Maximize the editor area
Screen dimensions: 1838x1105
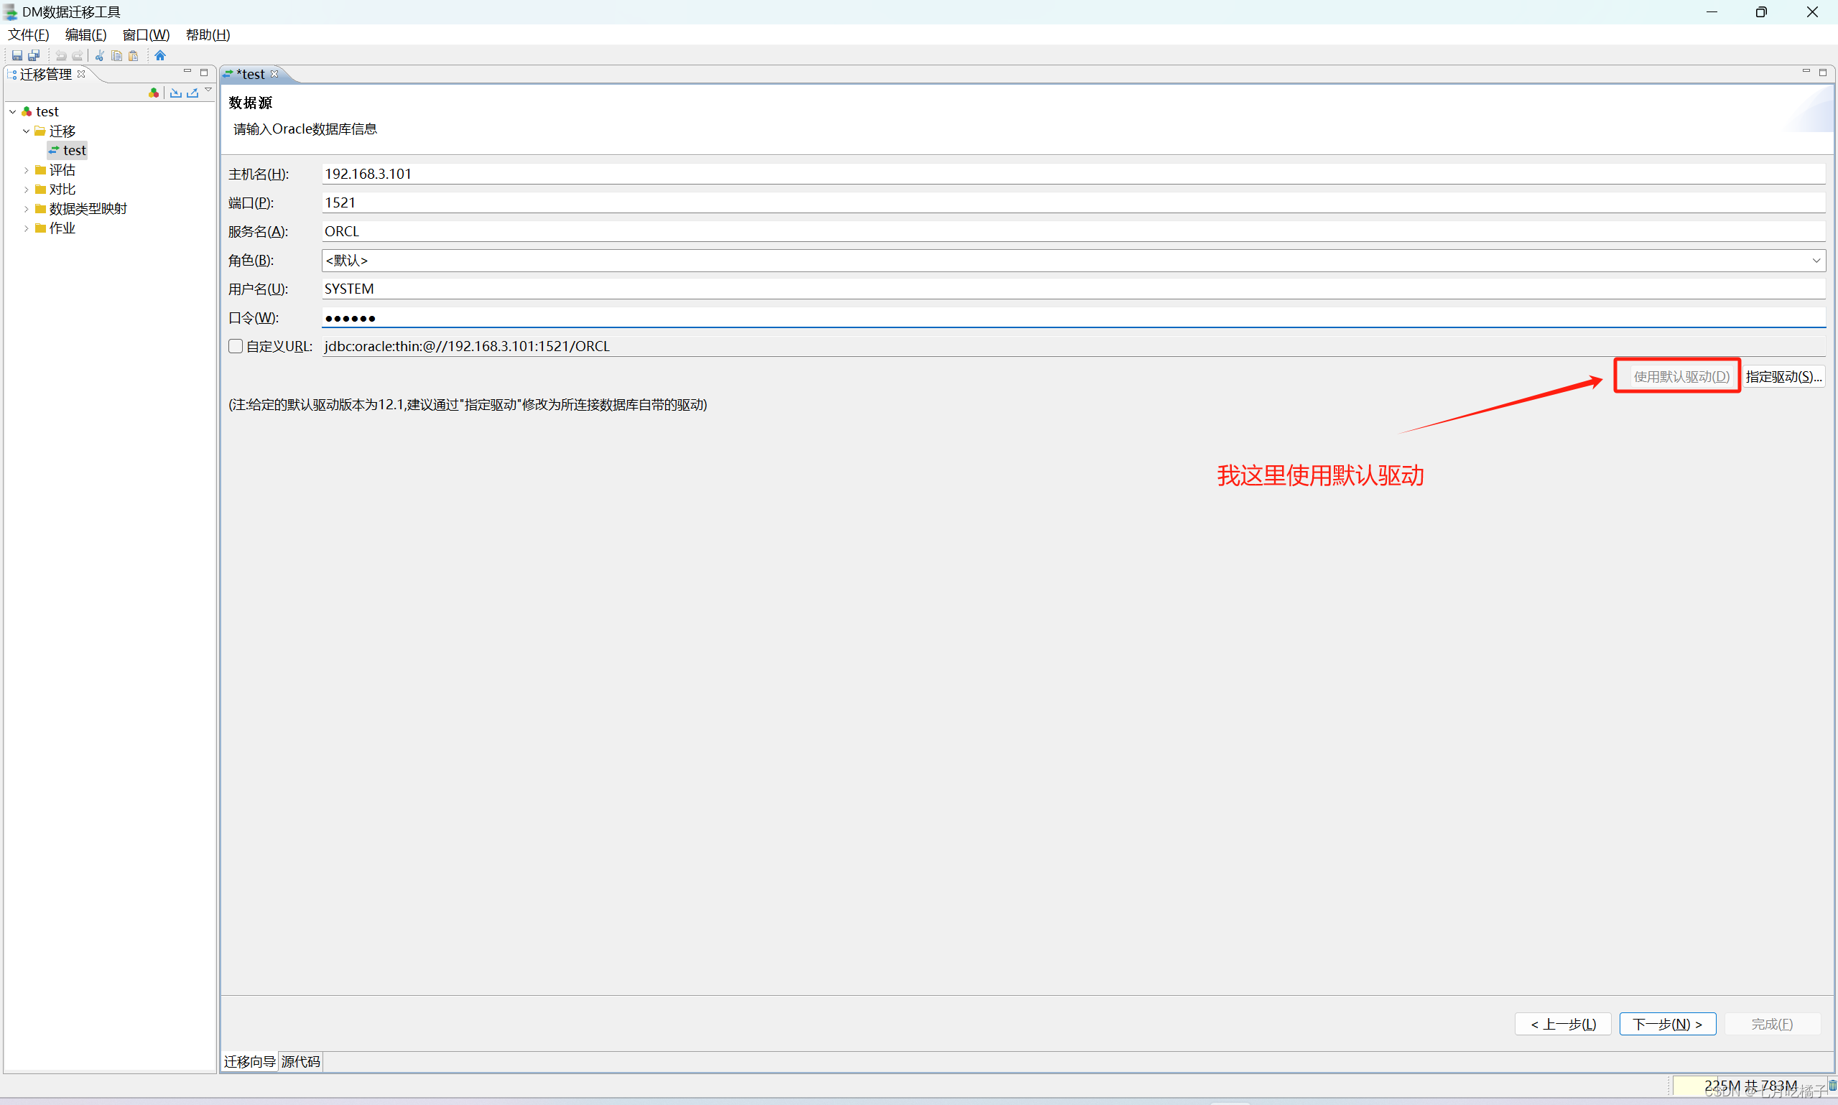click(1823, 73)
